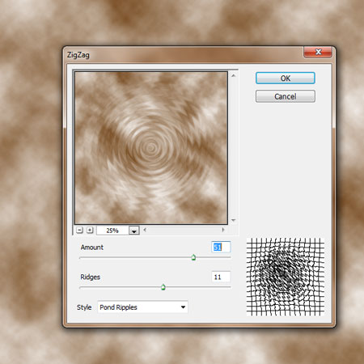Click the ZigZag title text
The width and height of the screenshot is (364, 364).
78,55
